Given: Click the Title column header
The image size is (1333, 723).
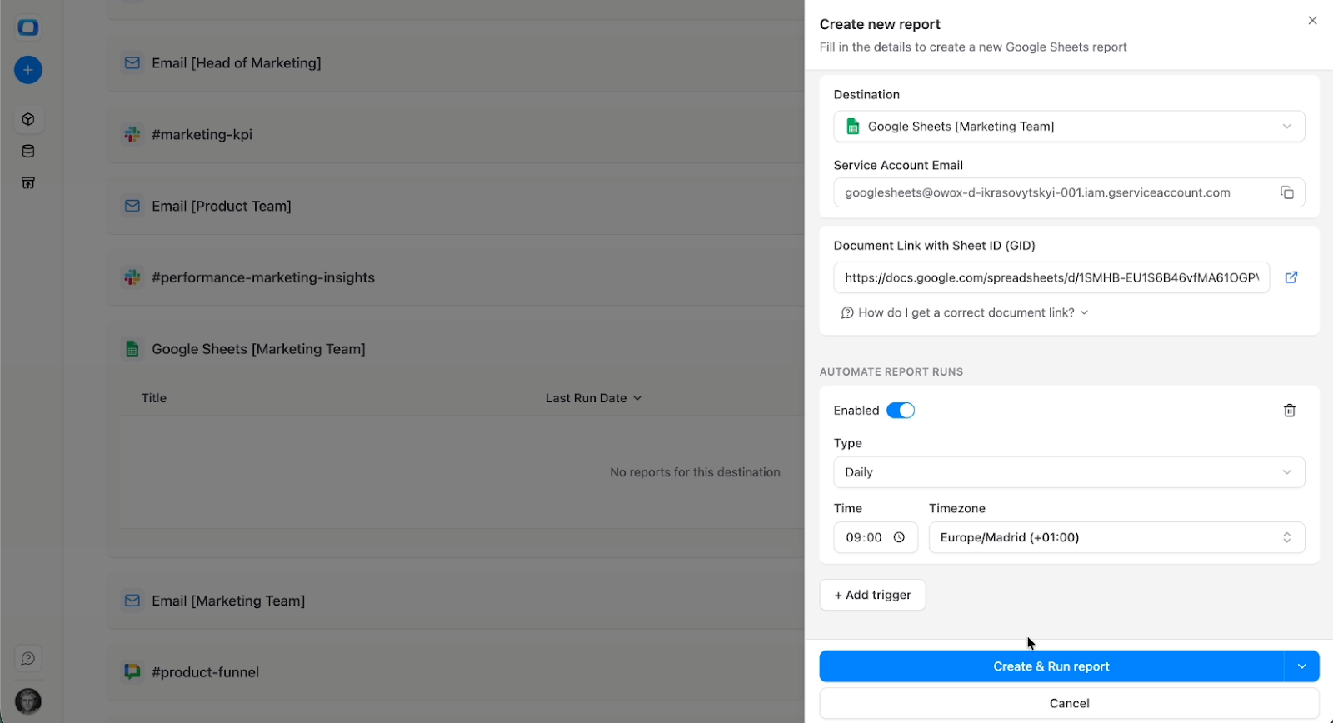Looking at the screenshot, I should click(x=154, y=398).
